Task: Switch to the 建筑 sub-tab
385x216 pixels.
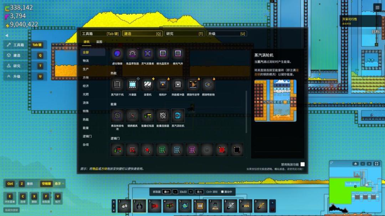Action: point(86,42)
